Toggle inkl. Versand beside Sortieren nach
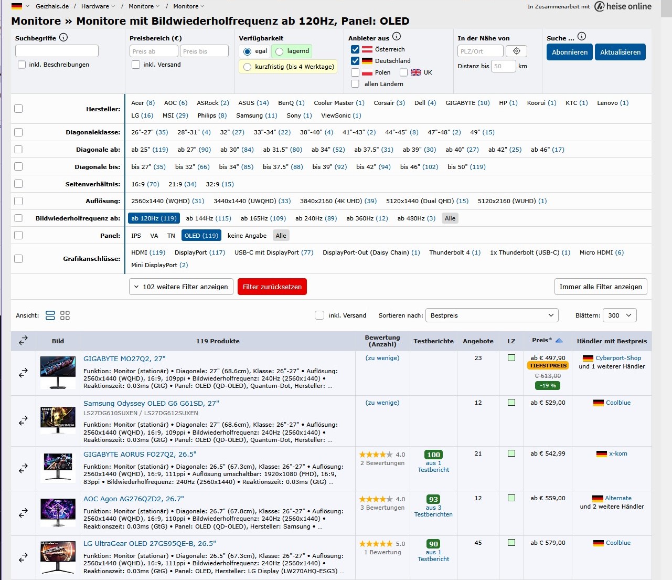 319,315
